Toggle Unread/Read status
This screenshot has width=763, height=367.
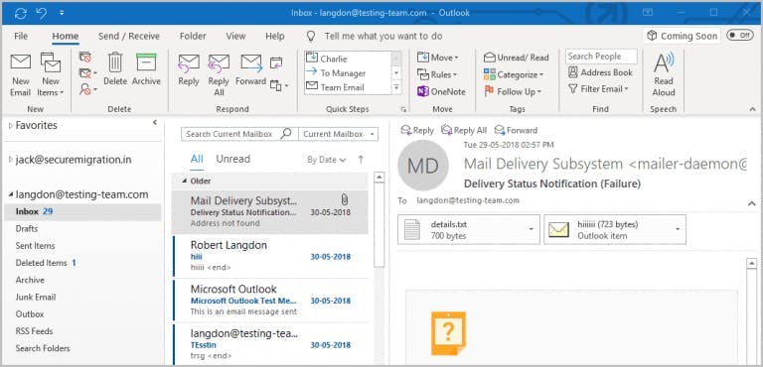click(516, 58)
